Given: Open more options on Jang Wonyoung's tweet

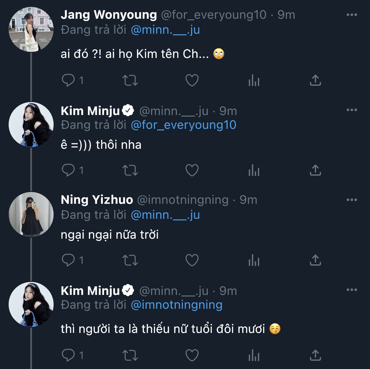Looking at the screenshot, I should [352, 15].
